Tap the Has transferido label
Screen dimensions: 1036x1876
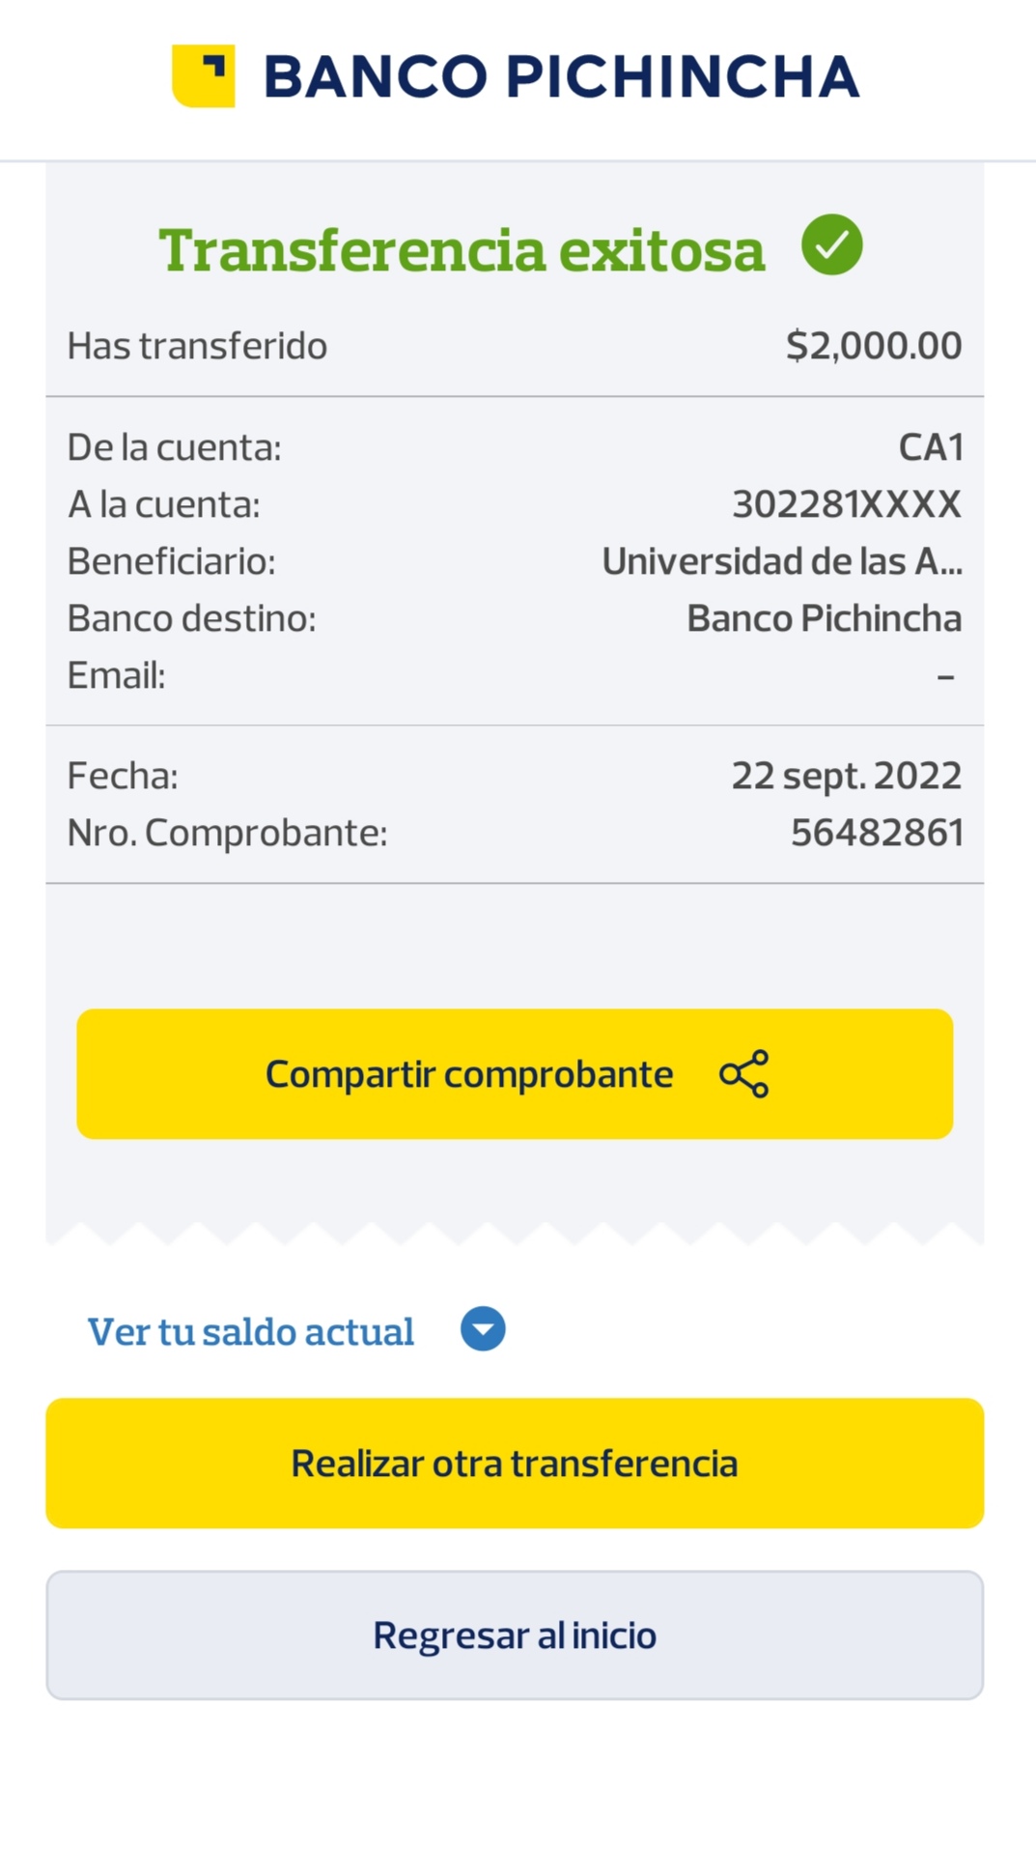(x=197, y=346)
